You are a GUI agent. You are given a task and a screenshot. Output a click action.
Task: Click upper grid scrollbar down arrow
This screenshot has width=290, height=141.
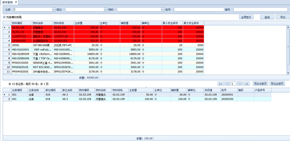click(x=288, y=73)
